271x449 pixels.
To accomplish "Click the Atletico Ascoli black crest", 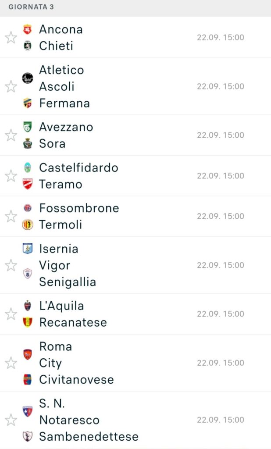I will click(28, 78).
